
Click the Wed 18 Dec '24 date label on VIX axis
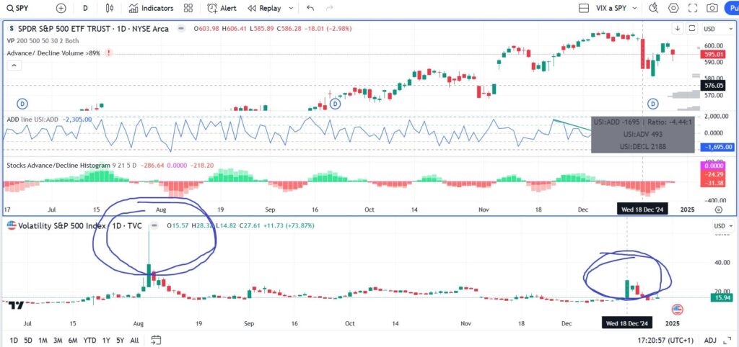point(627,323)
